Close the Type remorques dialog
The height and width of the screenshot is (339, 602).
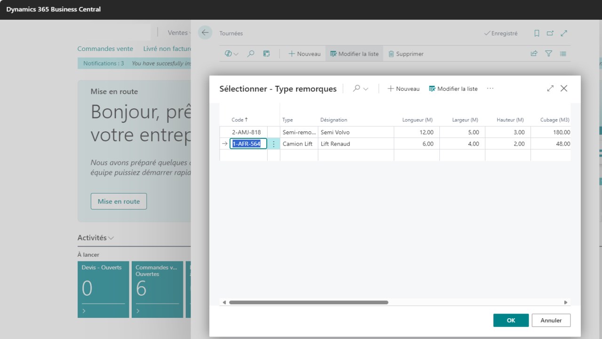coord(564,89)
